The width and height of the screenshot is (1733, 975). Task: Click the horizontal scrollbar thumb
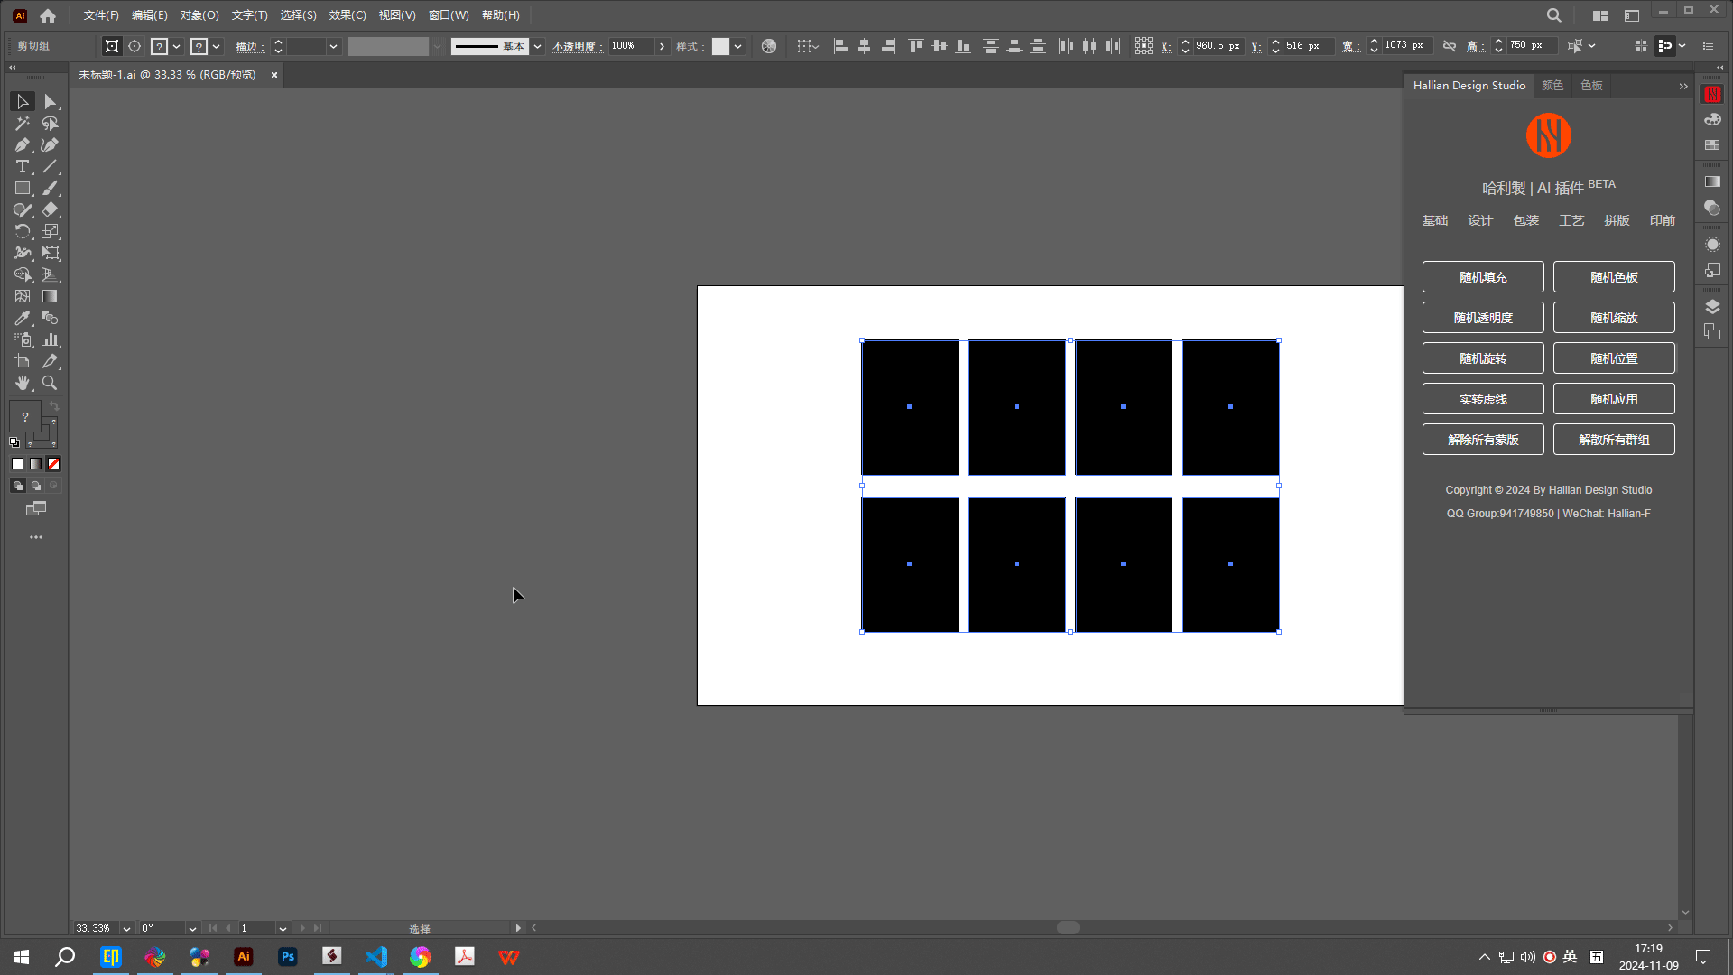(x=1068, y=928)
